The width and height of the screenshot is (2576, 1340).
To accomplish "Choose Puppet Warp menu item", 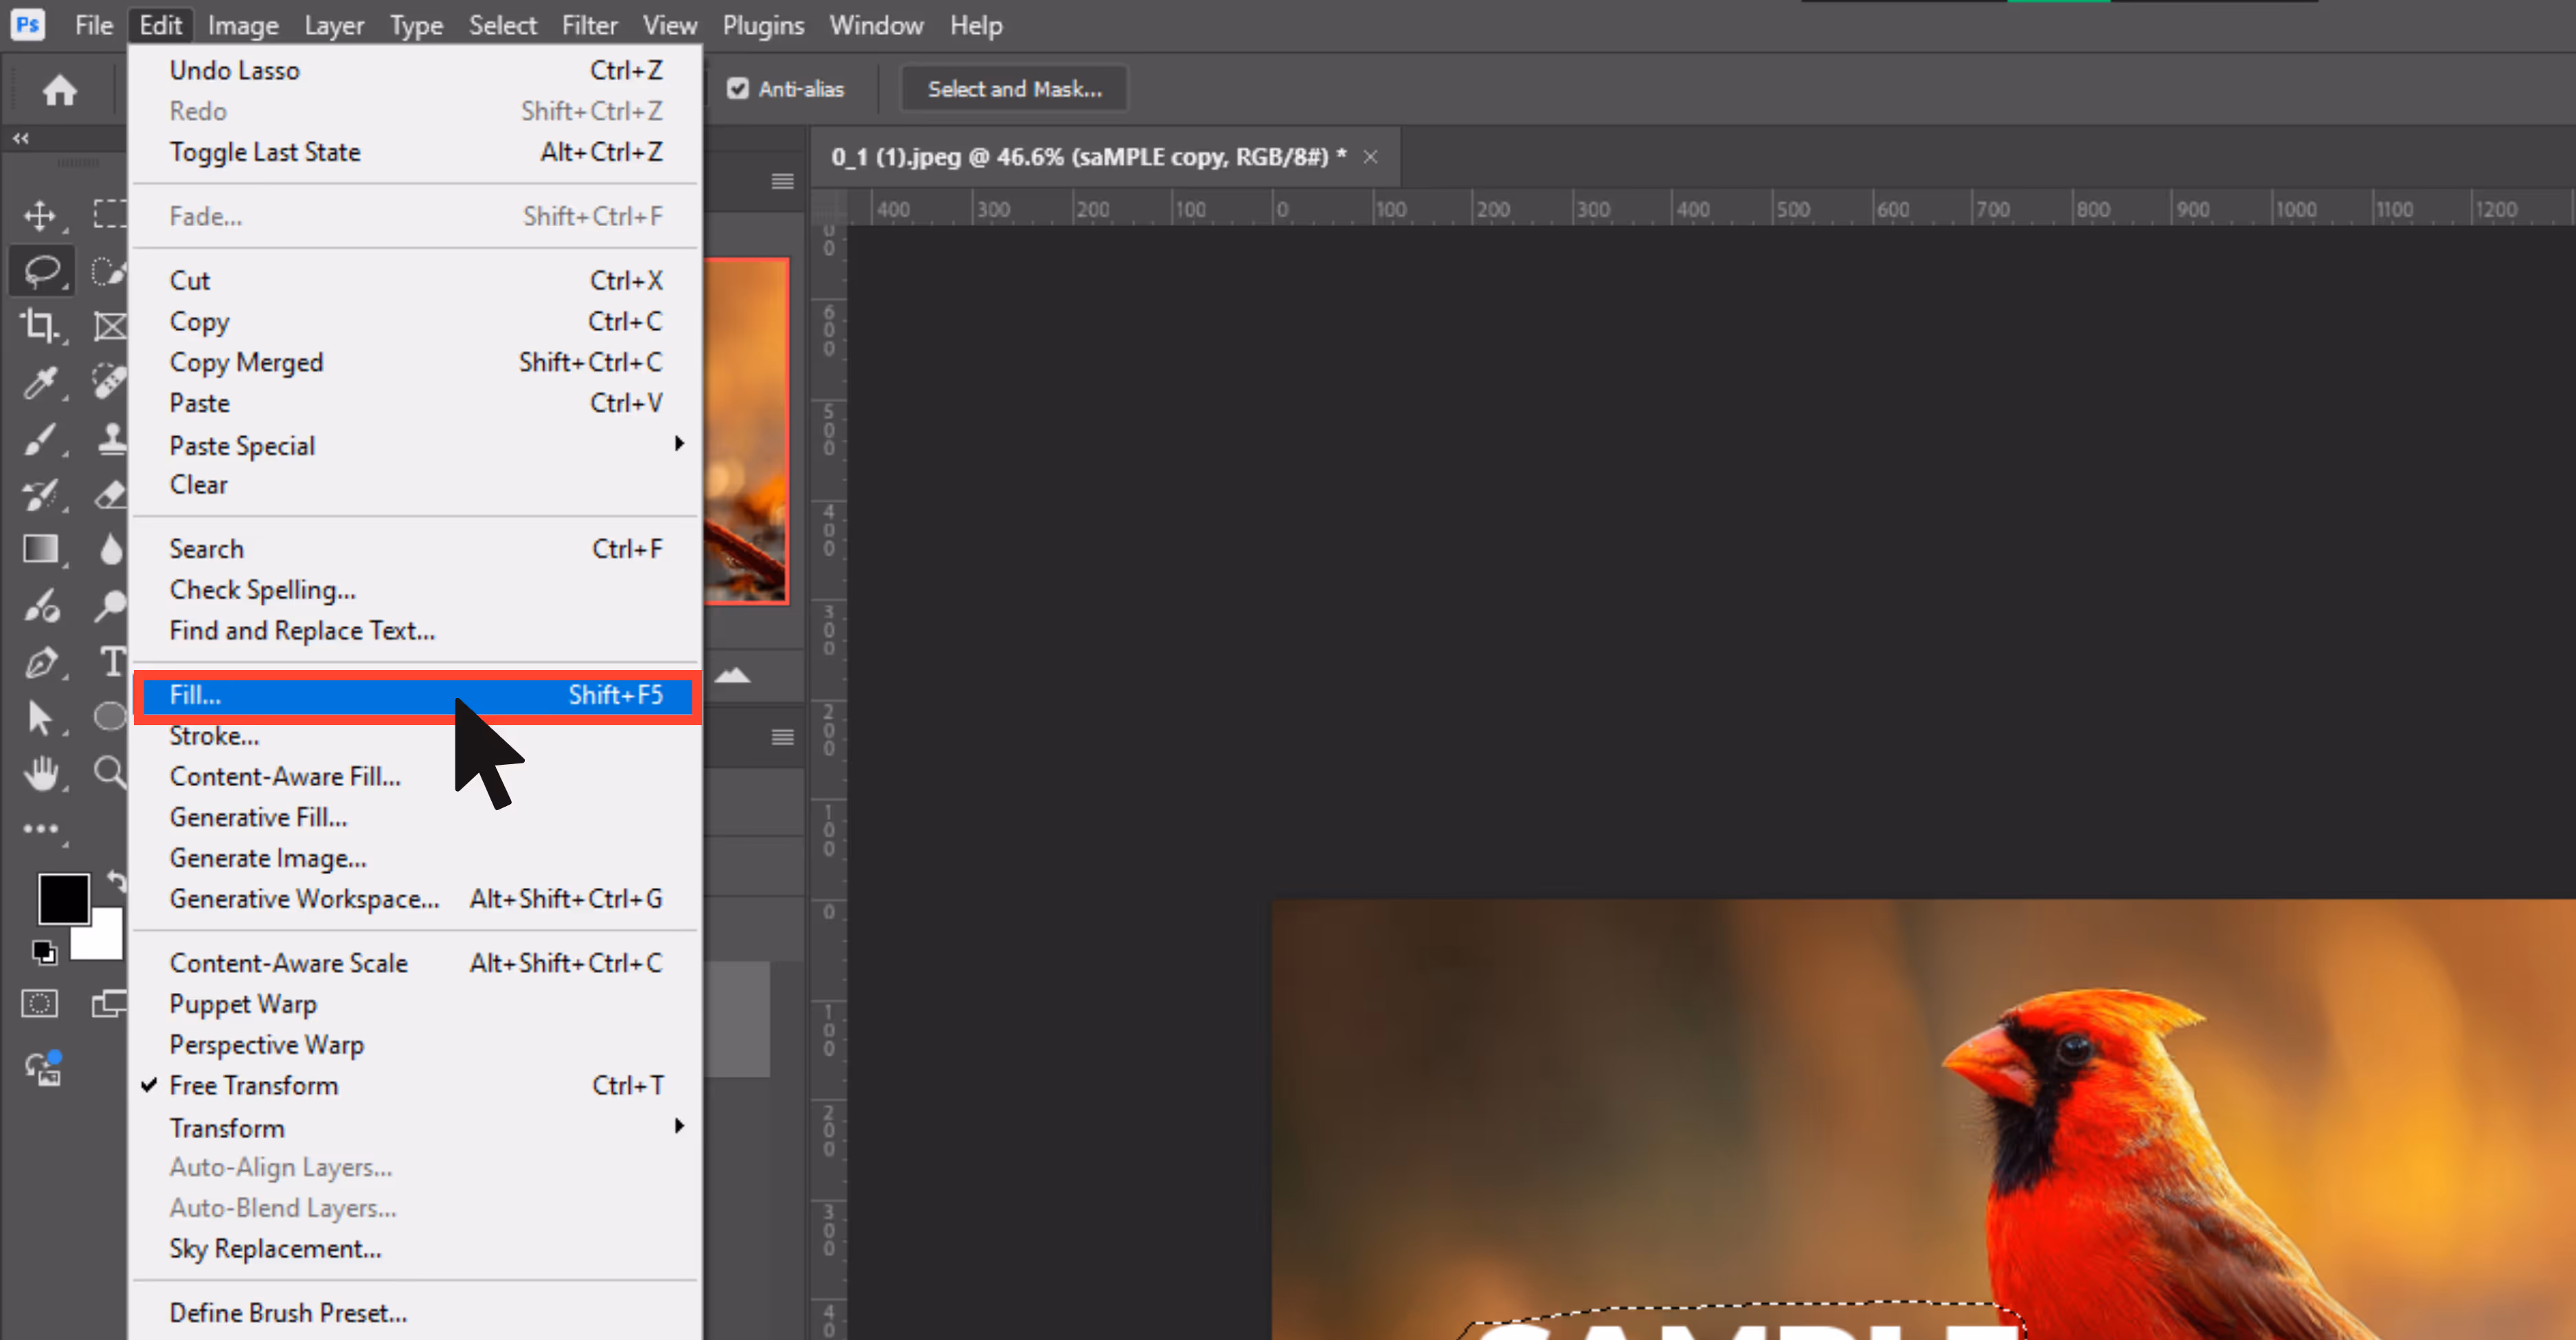I will [416, 1003].
